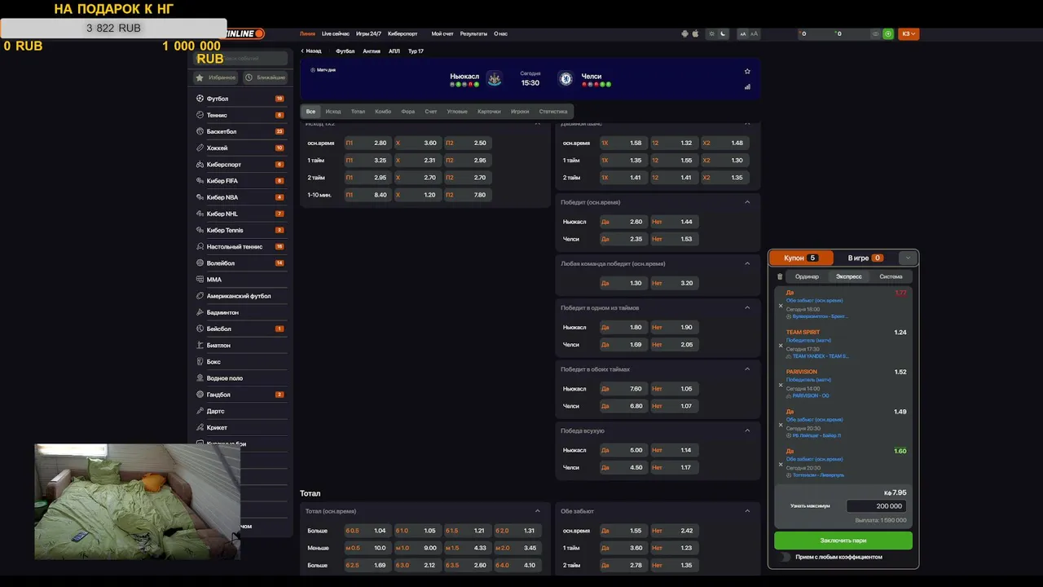This screenshot has width=1043, height=587.
Task: Open Live сейчас in the top menu
Action: [336, 33]
